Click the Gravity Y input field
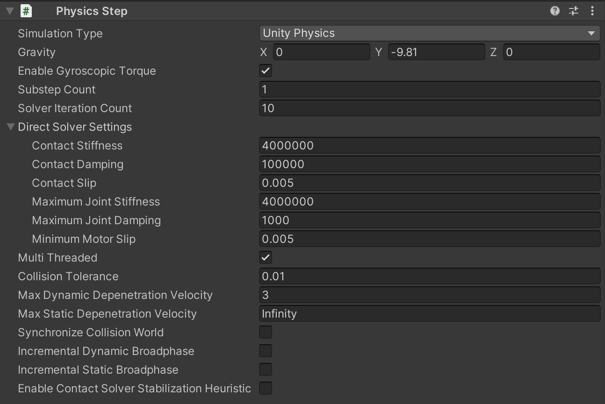 (437, 52)
